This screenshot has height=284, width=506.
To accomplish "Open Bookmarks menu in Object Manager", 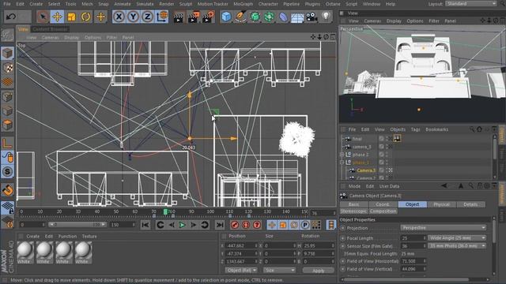I will point(437,129).
